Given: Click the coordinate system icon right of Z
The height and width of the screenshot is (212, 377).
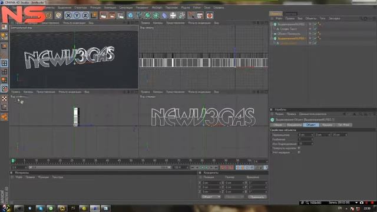Looking at the screenshot, I should [x=94, y=15].
